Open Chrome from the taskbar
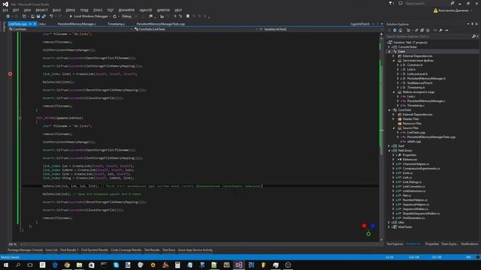This screenshot has width=481, height=270. click(67, 265)
